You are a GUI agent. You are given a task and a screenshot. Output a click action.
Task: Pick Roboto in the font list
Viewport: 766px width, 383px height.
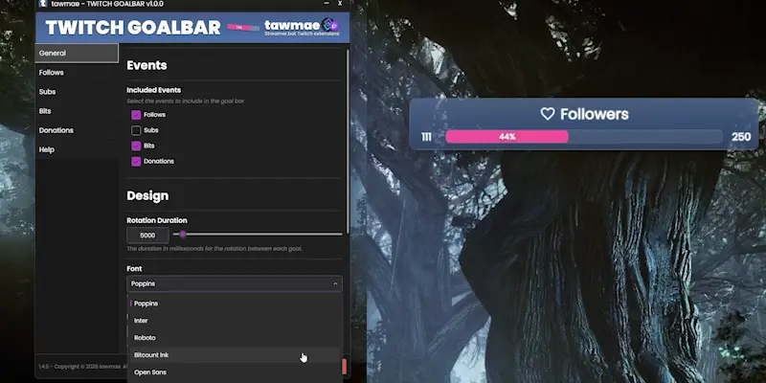click(x=235, y=338)
